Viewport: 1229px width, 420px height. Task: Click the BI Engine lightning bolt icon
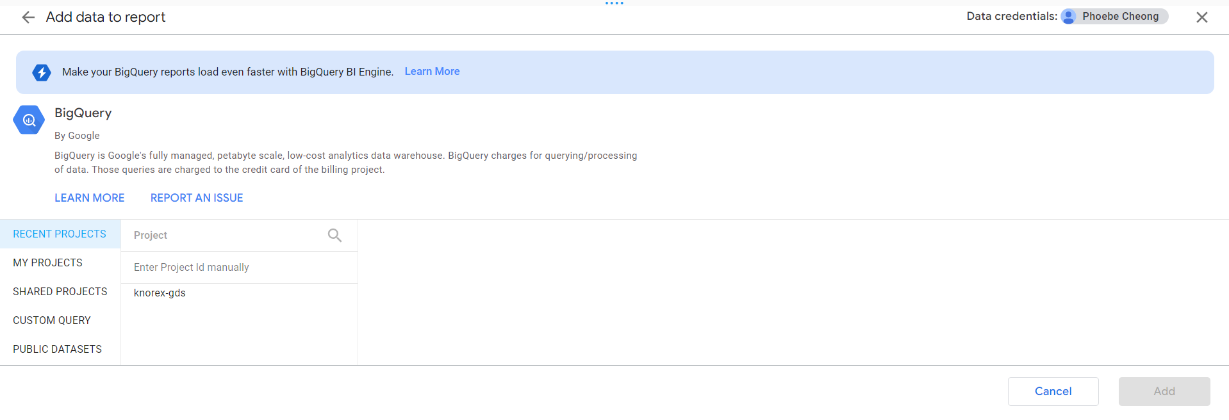point(42,72)
